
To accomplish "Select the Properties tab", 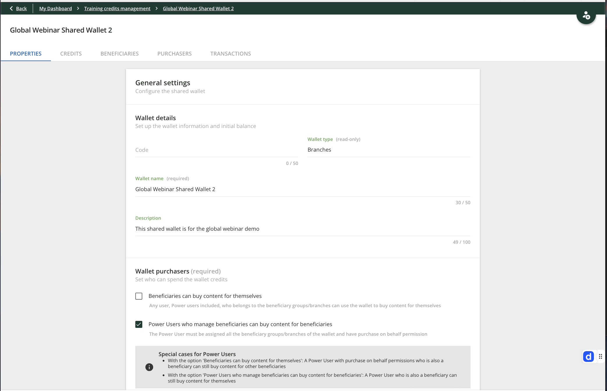I will coord(26,54).
